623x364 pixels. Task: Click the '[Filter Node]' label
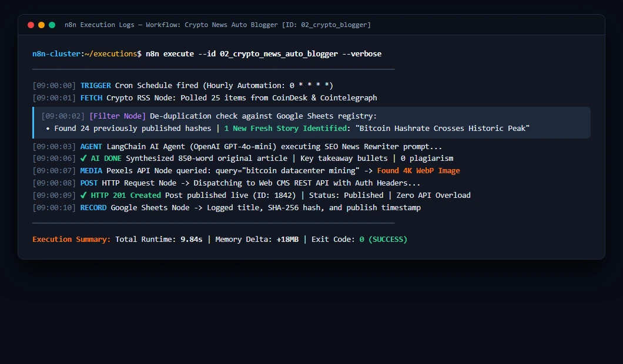pyautogui.click(x=117, y=116)
